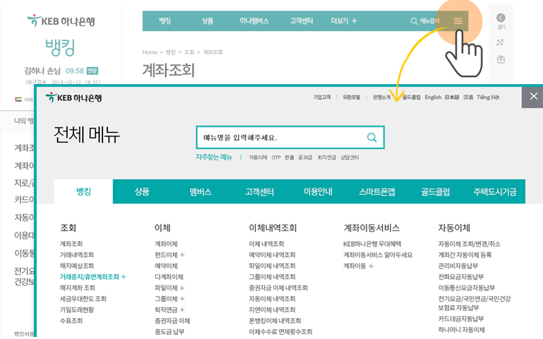Open 파일이체 내역조회 link
This screenshot has width=543, height=339.
pos(272,266)
